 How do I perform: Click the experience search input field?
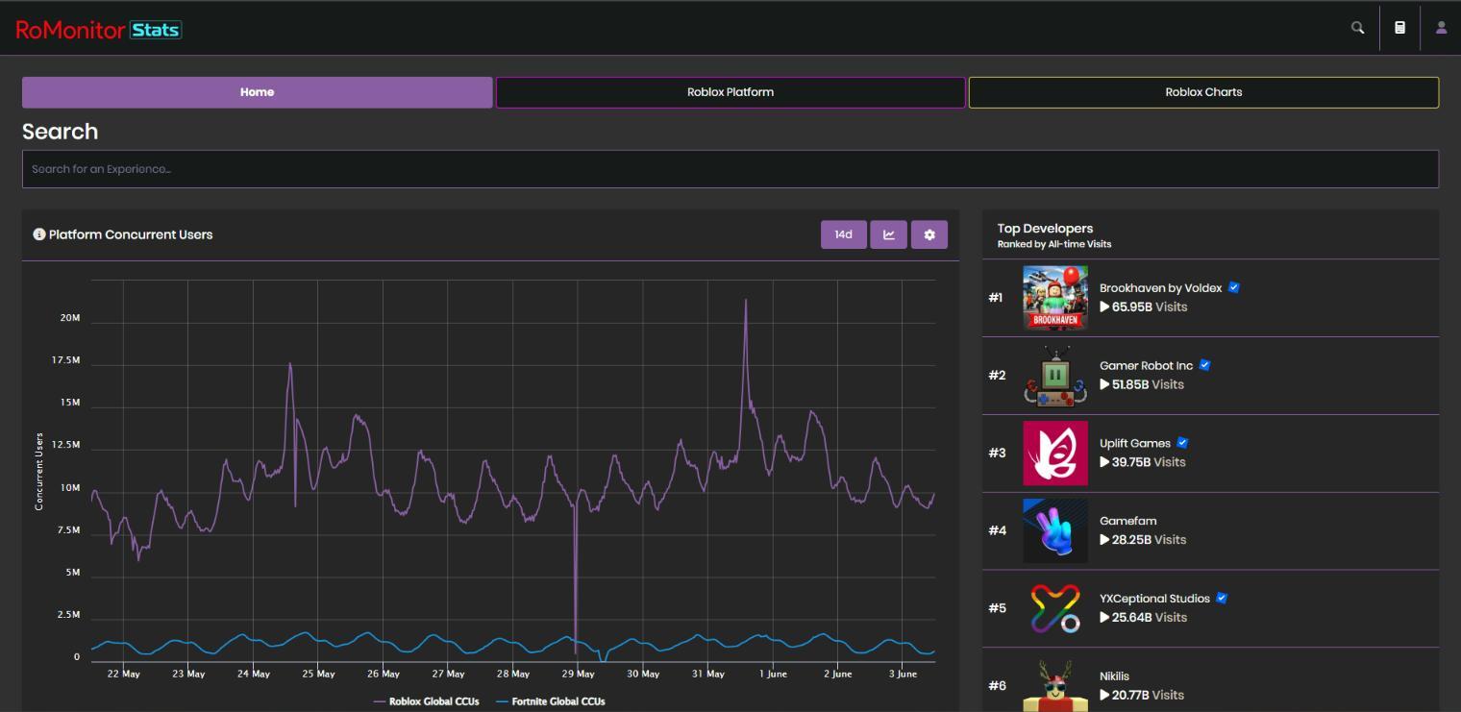[730, 168]
